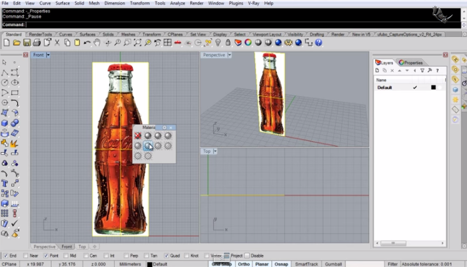
Task: Open the Top viewport dropdown arrow
Action: point(216,151)
